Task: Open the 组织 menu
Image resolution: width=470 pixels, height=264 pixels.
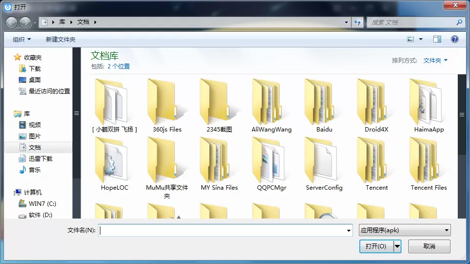Action: coord(22,39)
